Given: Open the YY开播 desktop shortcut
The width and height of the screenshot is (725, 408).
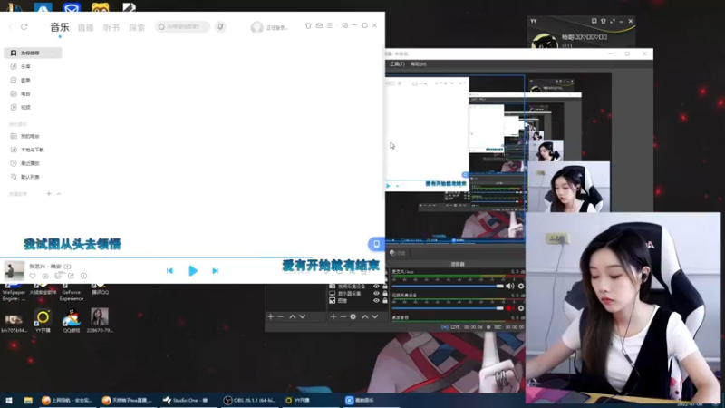Looking at the screenshot, I should click(43, 321).
